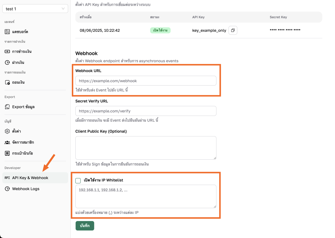Click the กระเป๋านิรภัย secure wallet icon
This screenshot has height=238, width=335.
(7, 153)
